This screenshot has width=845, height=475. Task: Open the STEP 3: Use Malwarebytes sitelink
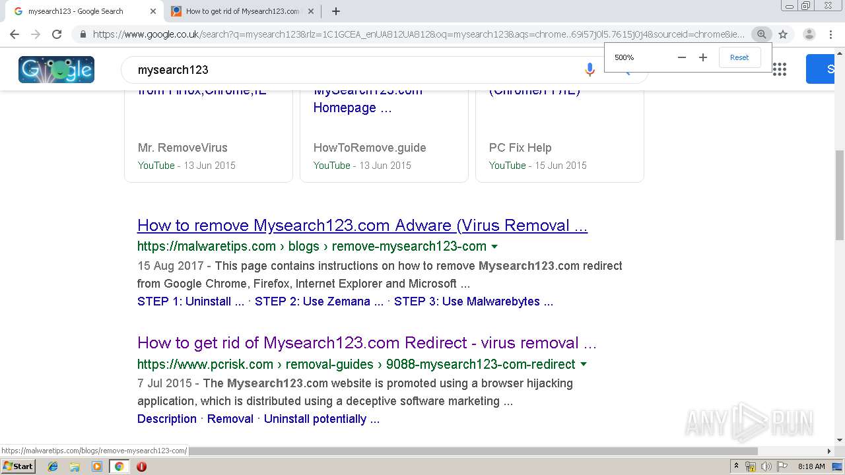pos(473,301)
